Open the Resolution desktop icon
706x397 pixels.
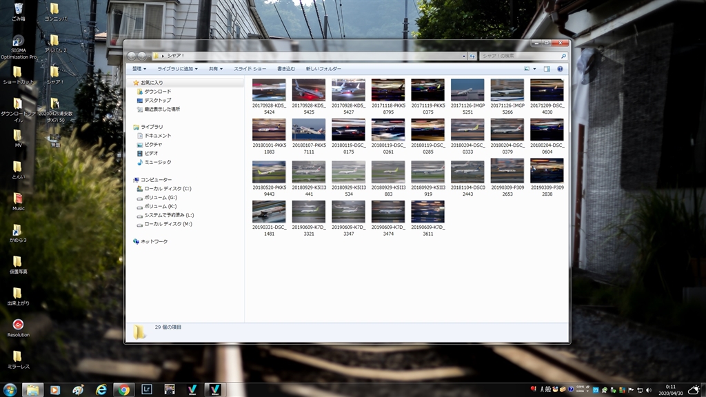point(19,324)
